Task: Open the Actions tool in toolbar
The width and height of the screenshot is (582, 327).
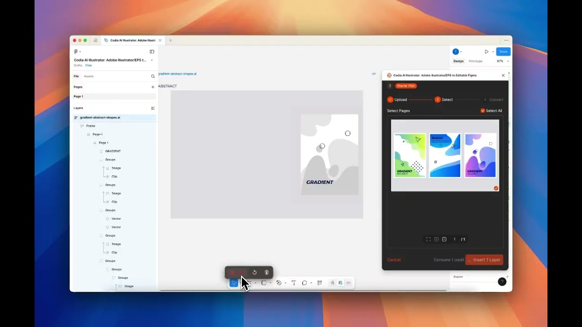Action: tap(320, 283)
